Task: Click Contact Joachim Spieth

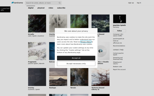Action: pos(118,54)
